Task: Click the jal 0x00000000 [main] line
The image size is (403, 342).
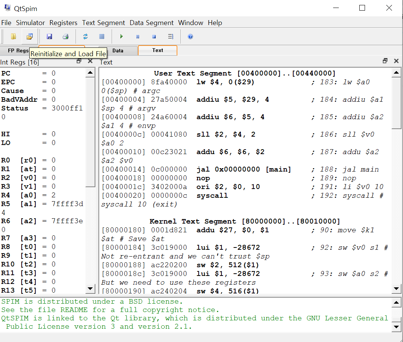Action: coord(240,169)
